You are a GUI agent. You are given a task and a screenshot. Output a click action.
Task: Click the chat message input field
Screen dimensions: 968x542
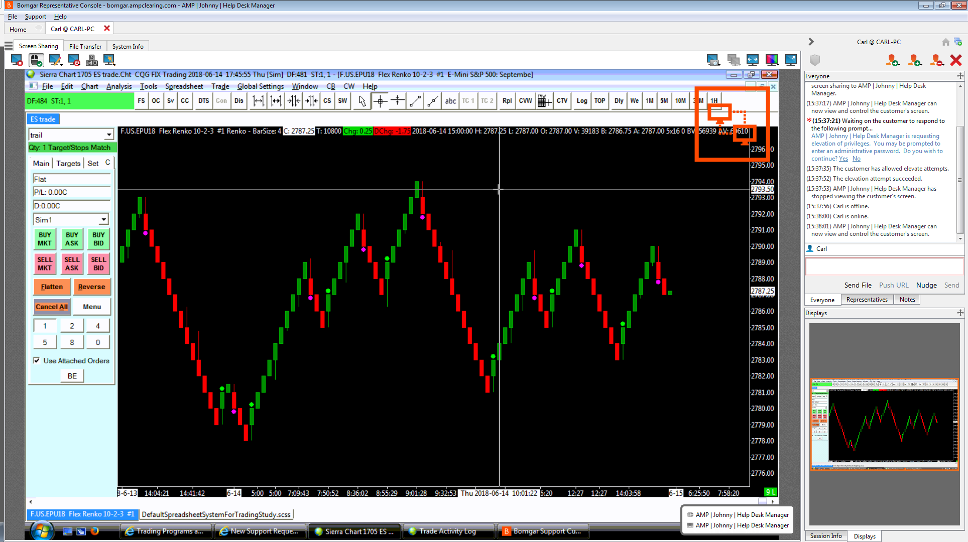tap(883, 266)
